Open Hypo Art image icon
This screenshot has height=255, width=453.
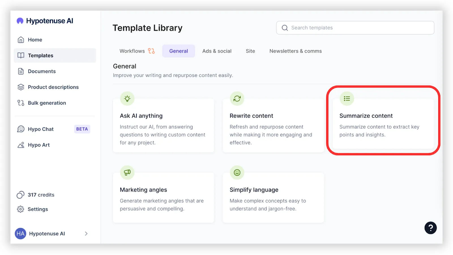pyautogui.click(x=21, y=145)
